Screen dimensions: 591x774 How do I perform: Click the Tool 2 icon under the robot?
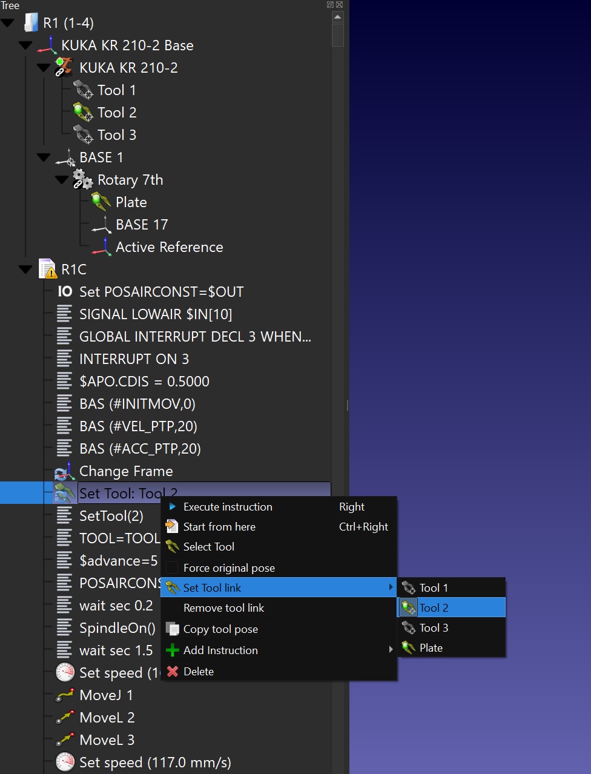click(82, 112)
